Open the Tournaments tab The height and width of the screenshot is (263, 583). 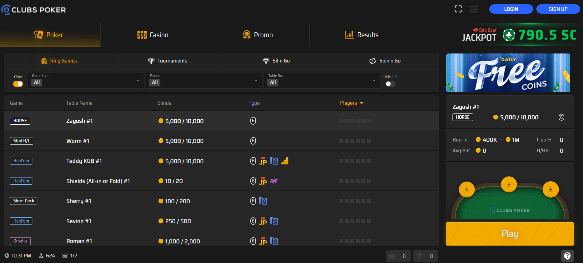point(167,61)
